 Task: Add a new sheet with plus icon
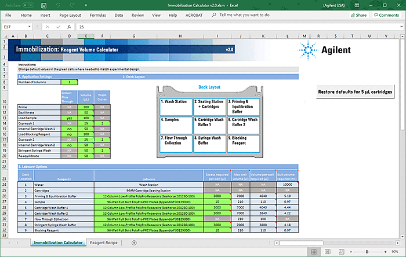tap(134, 243)
